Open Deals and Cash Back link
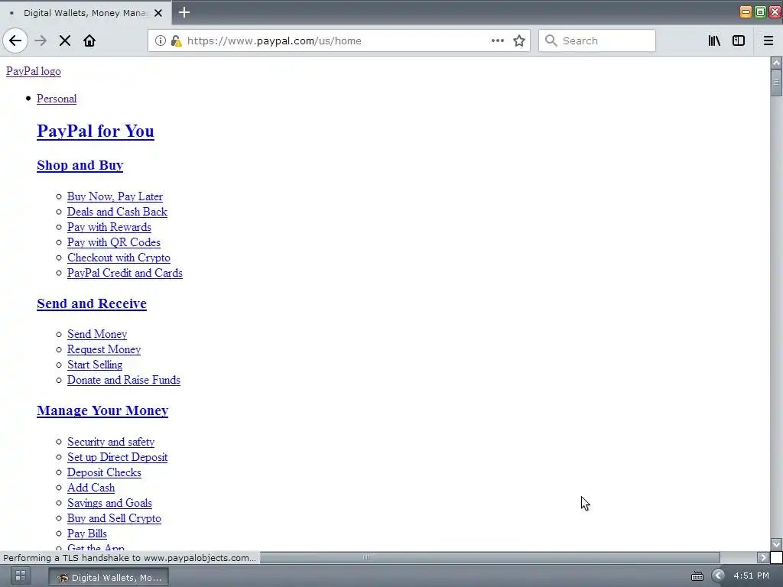 [x=117, y=212]
